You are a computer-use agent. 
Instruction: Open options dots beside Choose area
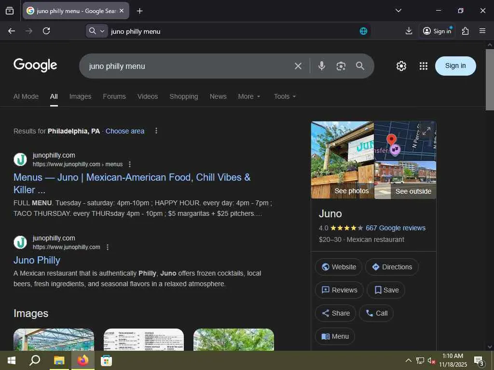coord(156,131)
